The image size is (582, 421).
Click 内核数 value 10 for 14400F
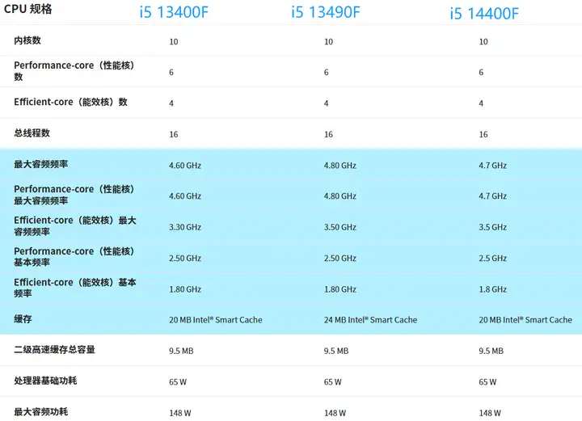coord(483,41)
